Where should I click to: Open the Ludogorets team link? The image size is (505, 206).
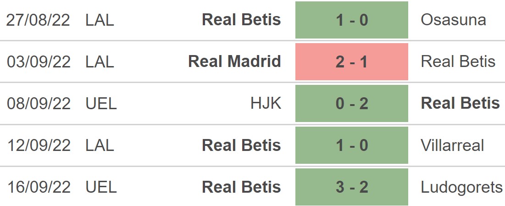461,187
